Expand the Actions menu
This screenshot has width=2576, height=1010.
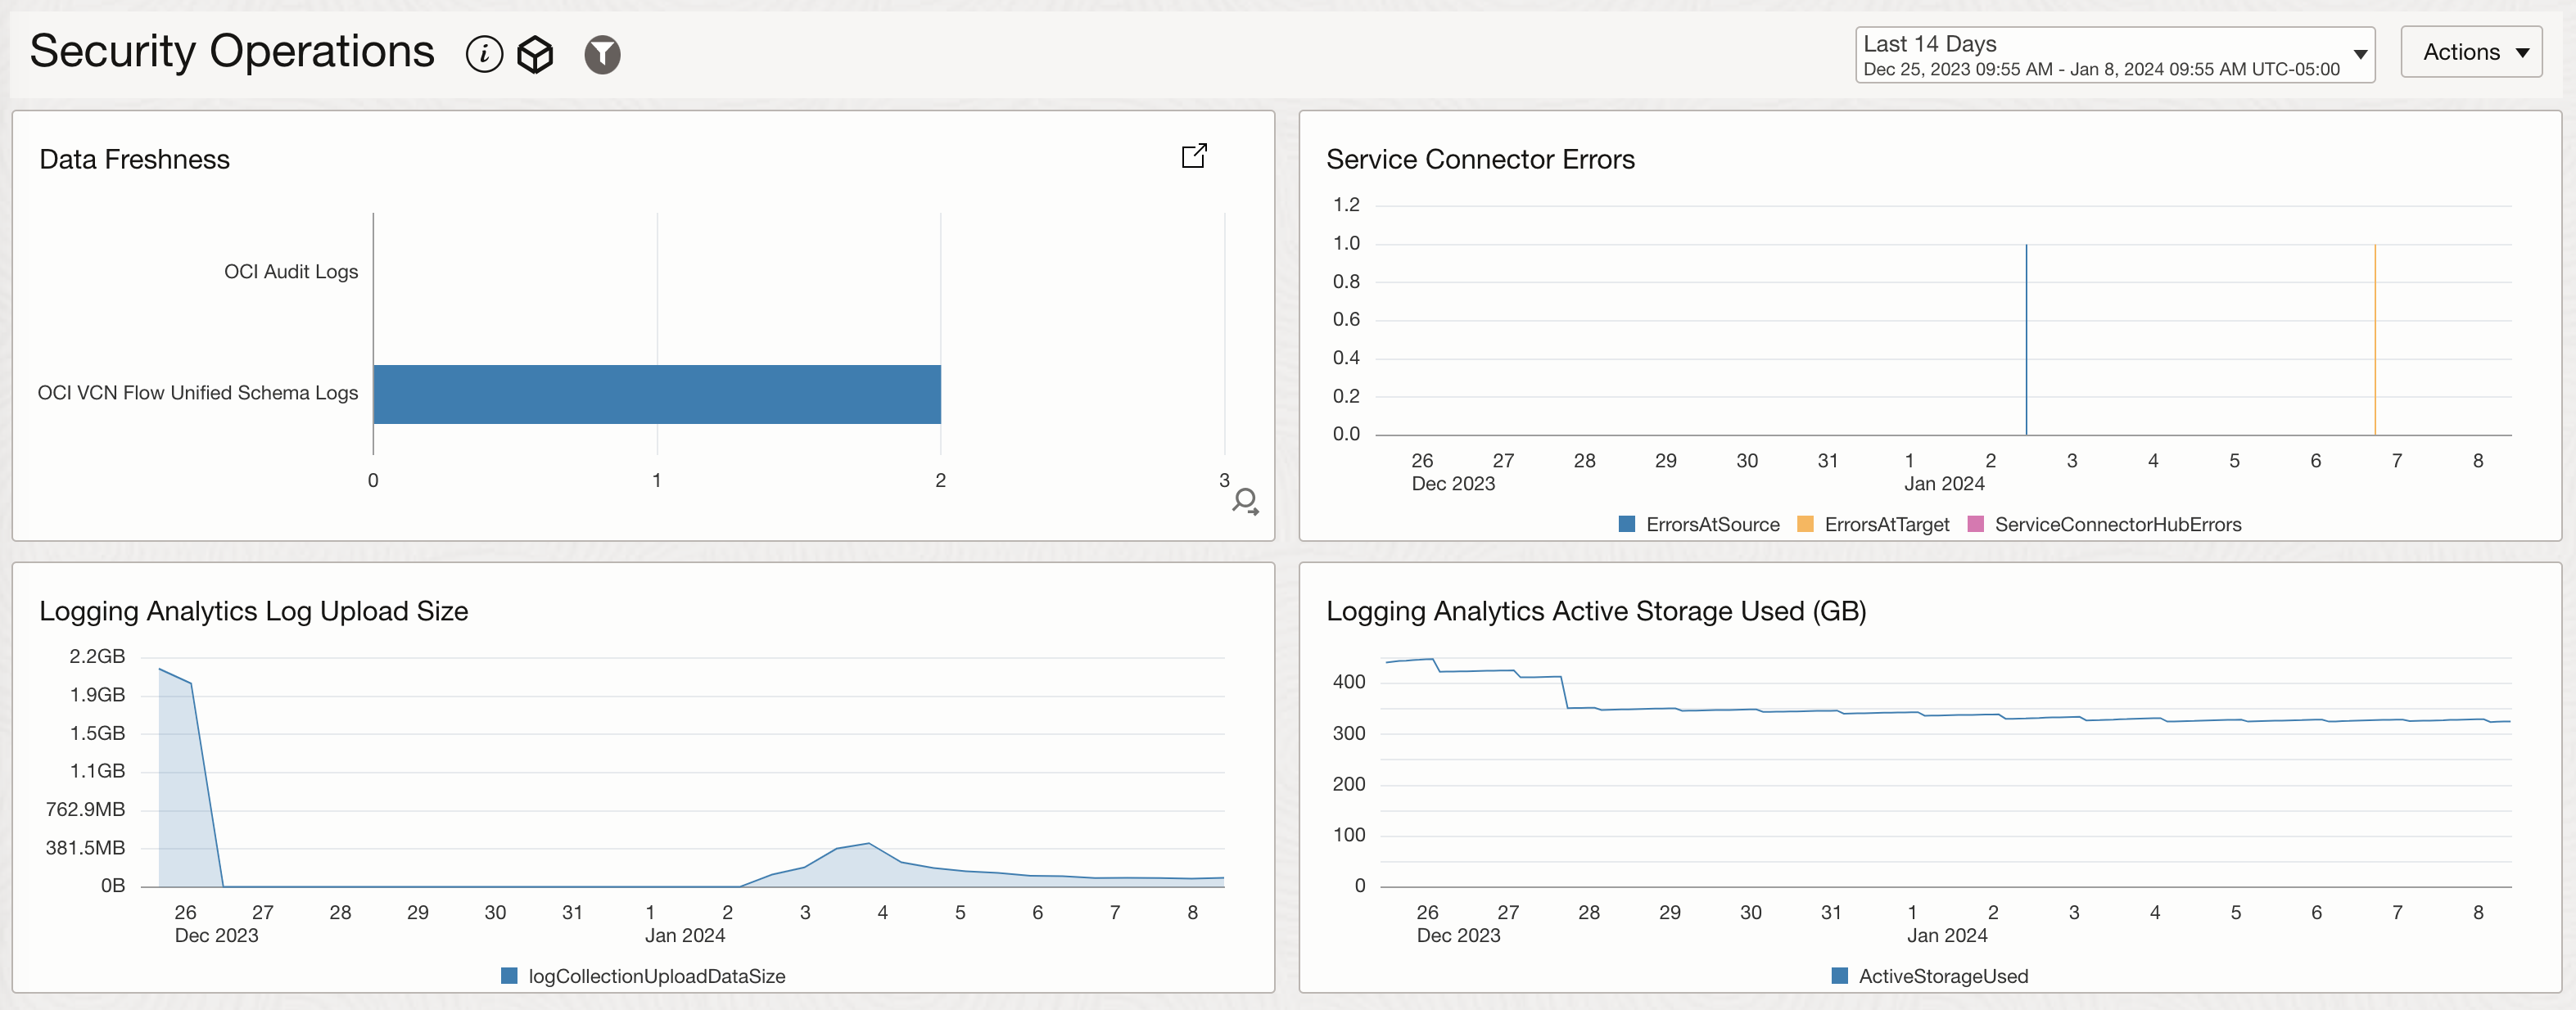[2470, 52]
